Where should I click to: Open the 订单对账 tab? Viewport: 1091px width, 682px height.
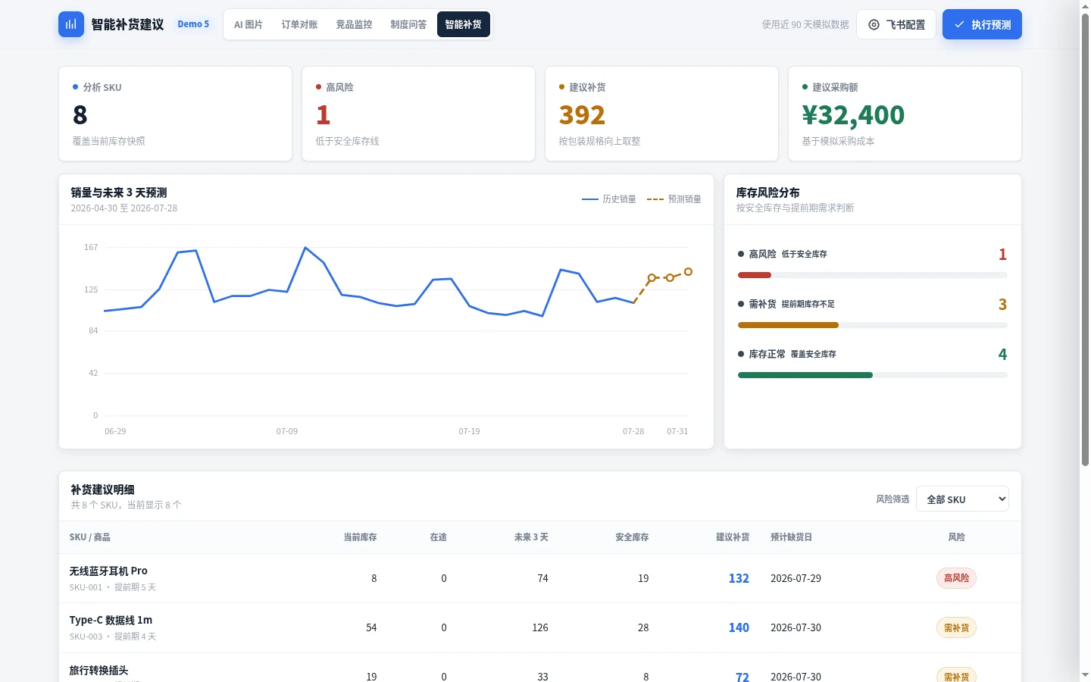click(x=299, y=24)
